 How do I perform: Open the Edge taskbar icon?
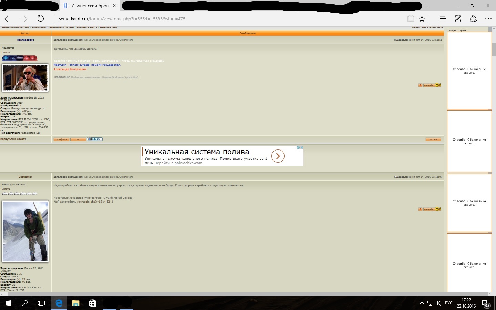click(x=59, y=303)
